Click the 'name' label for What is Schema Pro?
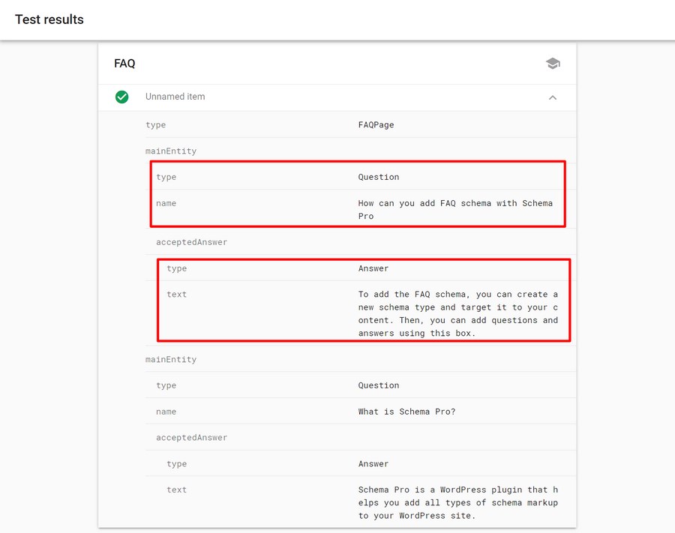The height and width of the screenshot is (533, 675). 166,412
